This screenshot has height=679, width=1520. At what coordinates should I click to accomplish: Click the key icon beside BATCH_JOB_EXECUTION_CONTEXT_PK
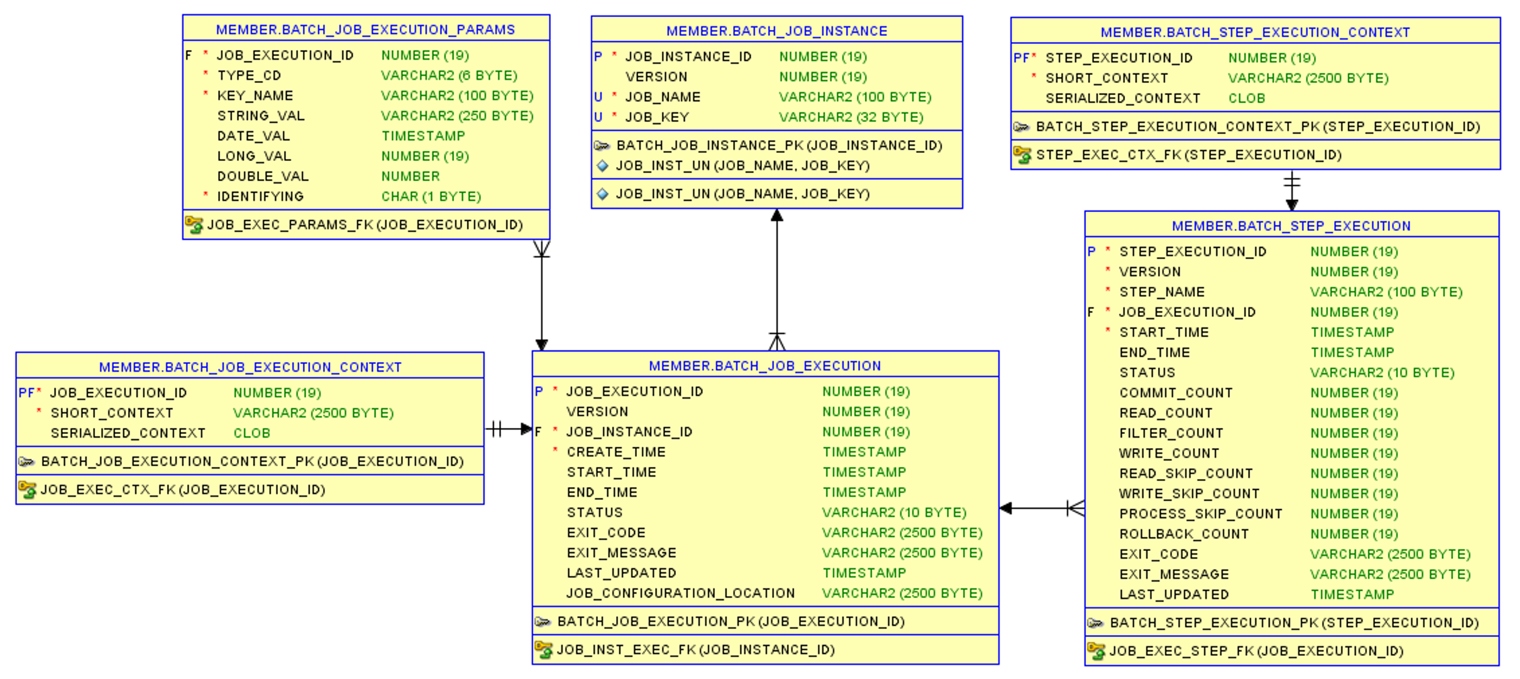(27, 461)
